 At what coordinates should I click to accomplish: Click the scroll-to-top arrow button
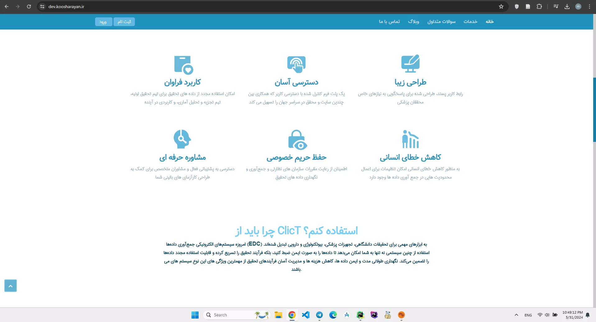pyautogui.click(x=11, y=286)
